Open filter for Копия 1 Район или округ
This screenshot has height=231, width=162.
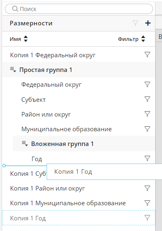click(147, 188)
